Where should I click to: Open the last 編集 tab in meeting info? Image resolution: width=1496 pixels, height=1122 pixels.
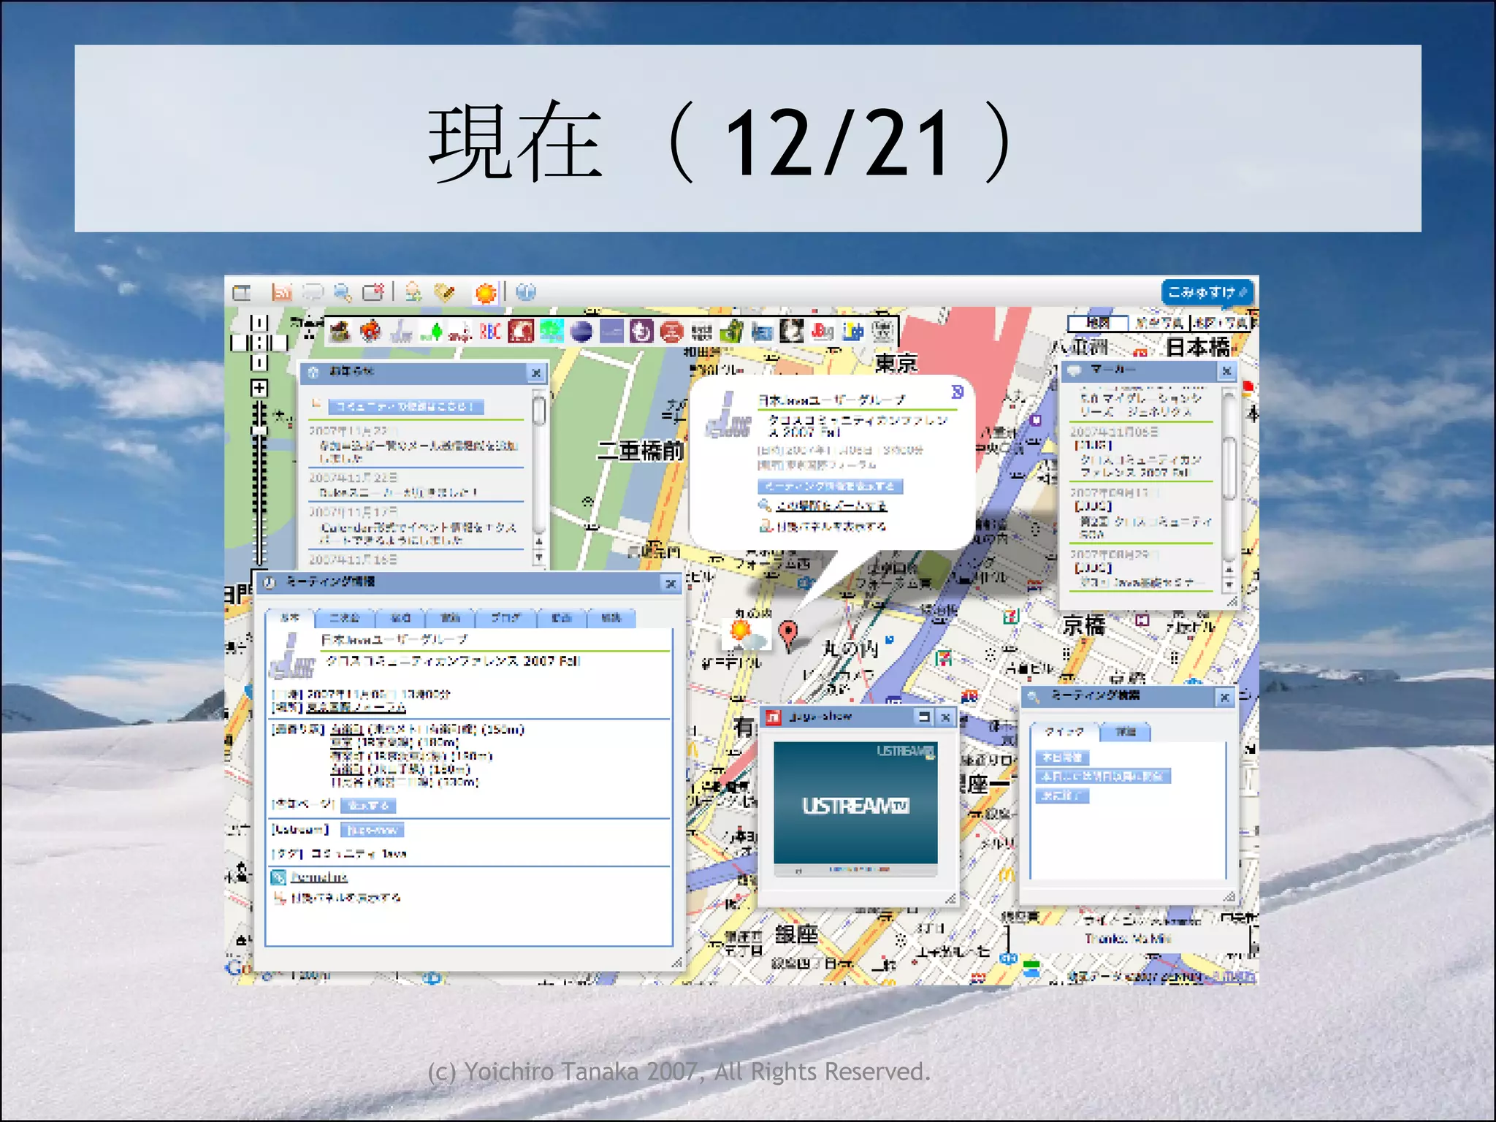point(611,619)
